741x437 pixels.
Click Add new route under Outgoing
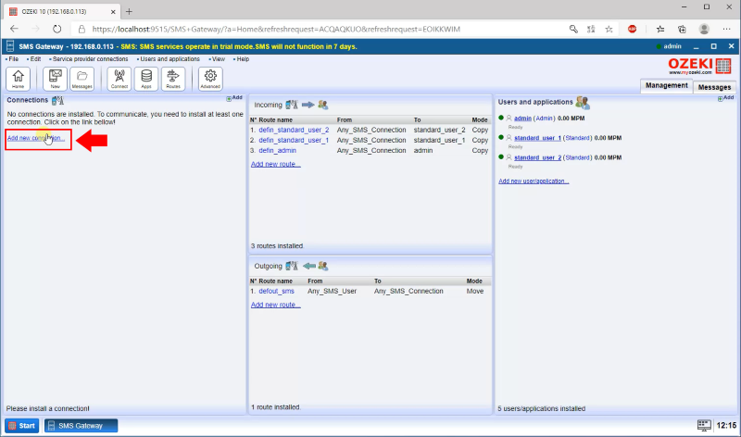275,306
